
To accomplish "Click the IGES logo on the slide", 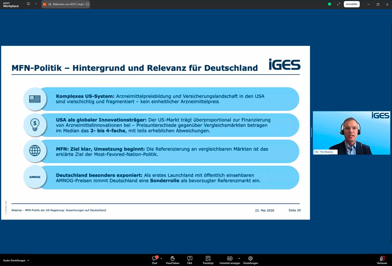I will [285, 64].
